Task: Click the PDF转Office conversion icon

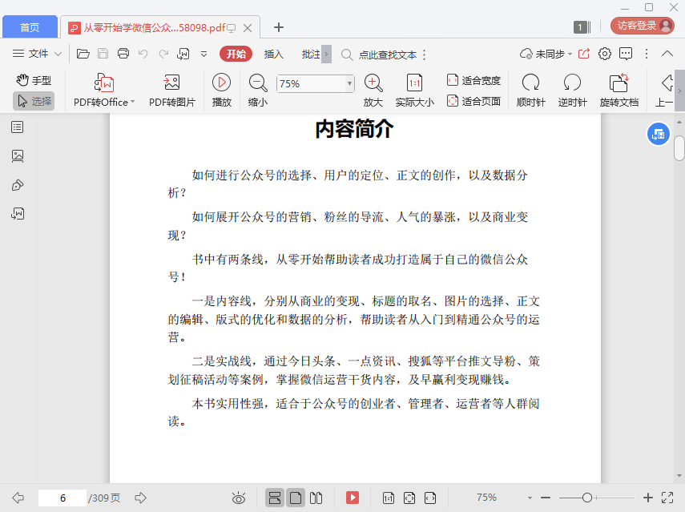Action: pos(104,83)
